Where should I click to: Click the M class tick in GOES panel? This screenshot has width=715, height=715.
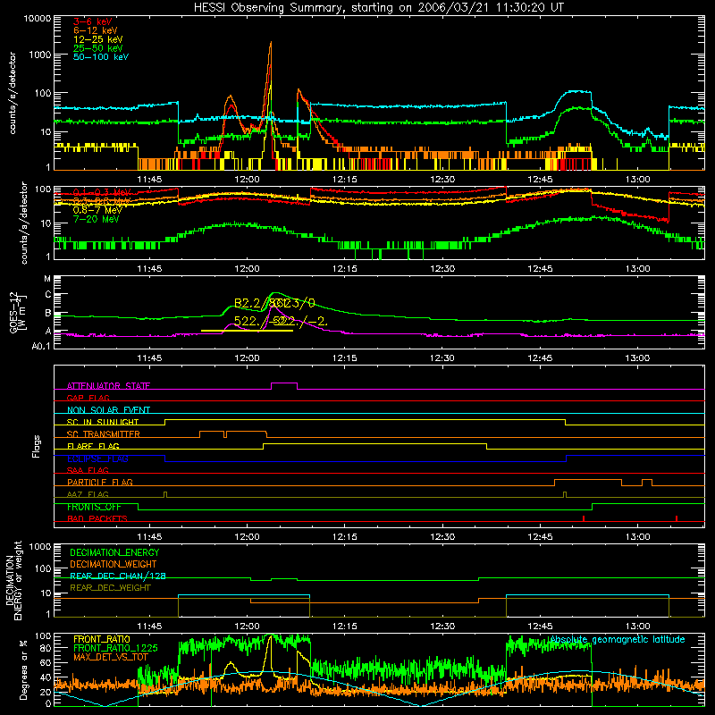(x=47, y=279)
